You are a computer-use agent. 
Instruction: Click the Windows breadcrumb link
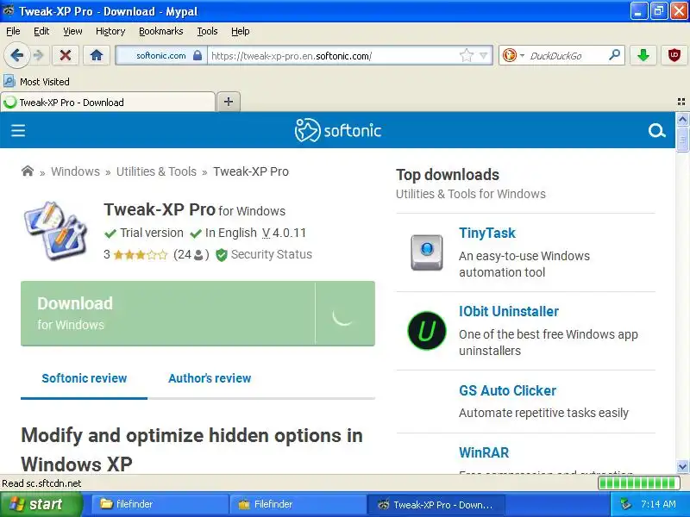(x=75, y=171)
